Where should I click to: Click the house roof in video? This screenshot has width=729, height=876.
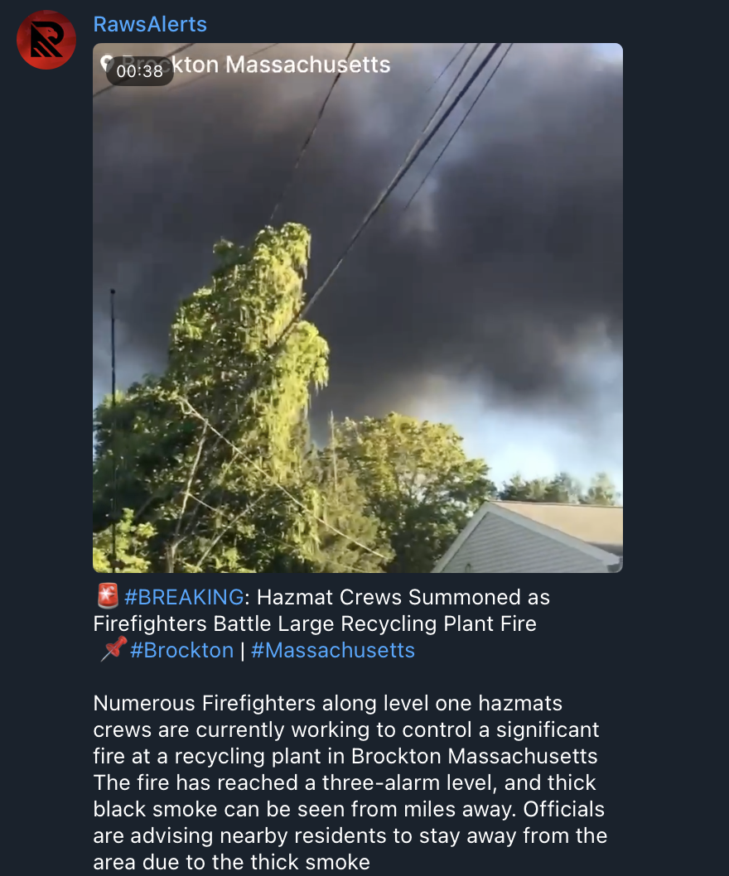pyautogui.click(x=531, y=537)
